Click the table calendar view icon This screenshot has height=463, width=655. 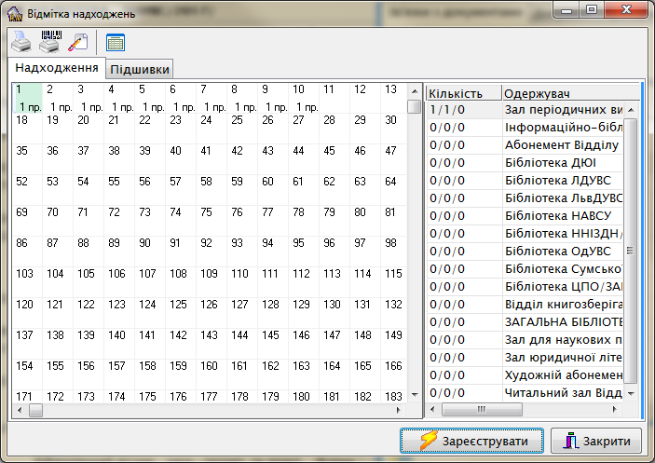click(x=116, y=42)
